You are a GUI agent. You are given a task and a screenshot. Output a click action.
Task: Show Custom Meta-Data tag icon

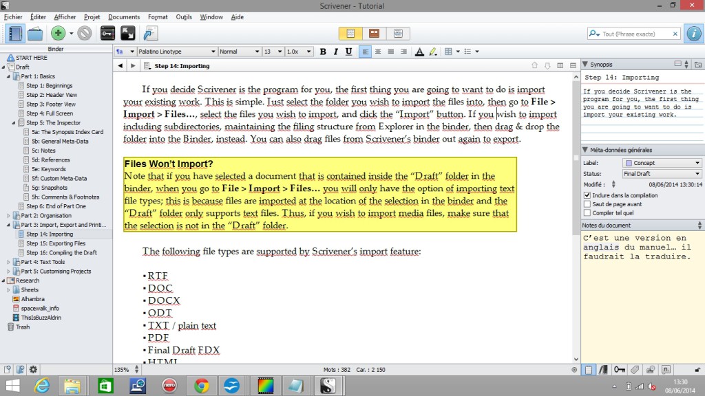coord(635,369)
